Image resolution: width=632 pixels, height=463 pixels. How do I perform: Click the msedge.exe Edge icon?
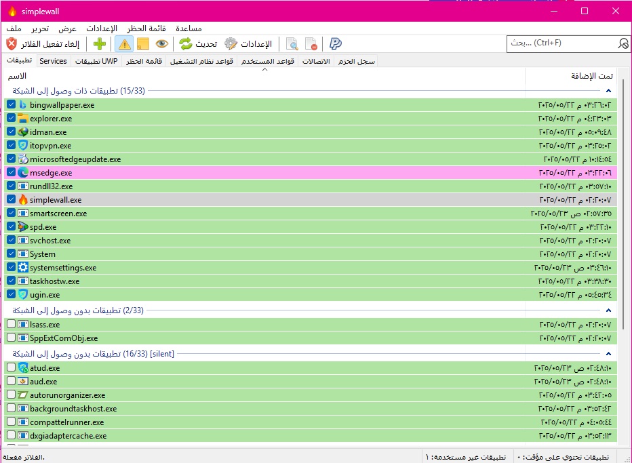(x=23, y=172)
